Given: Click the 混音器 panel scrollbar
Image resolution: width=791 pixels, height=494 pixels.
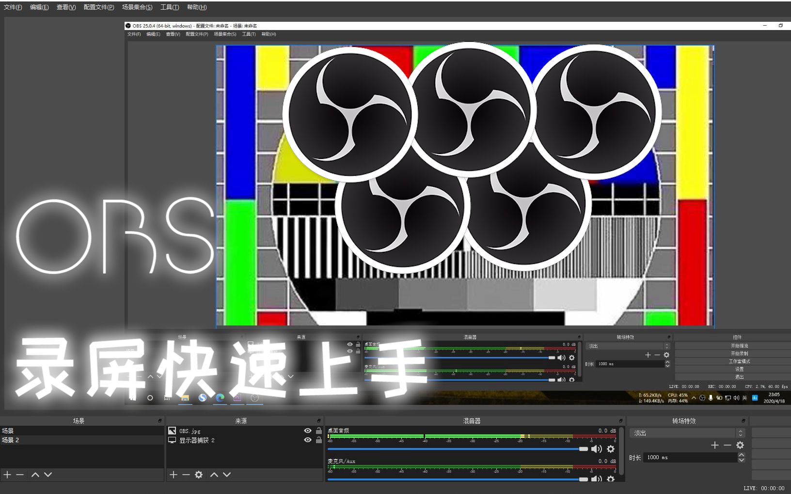Looking at the screenshot, I should [x=621, y=450].
